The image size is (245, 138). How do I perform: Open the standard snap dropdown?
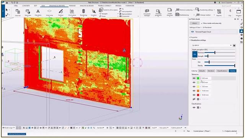100,128
